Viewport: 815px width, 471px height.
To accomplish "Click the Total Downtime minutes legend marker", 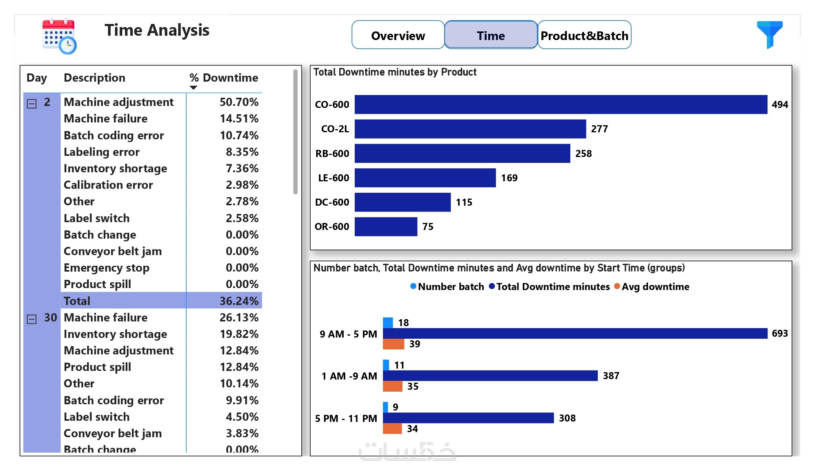I will pyautogui.click(x=491, y=286).
